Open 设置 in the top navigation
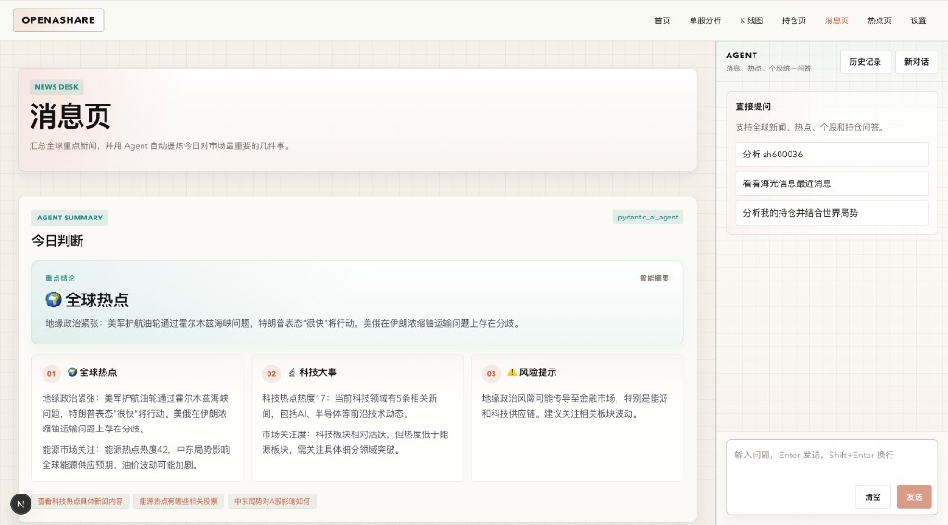The width and height of the screenshot is (948, 525). [917, 20]
